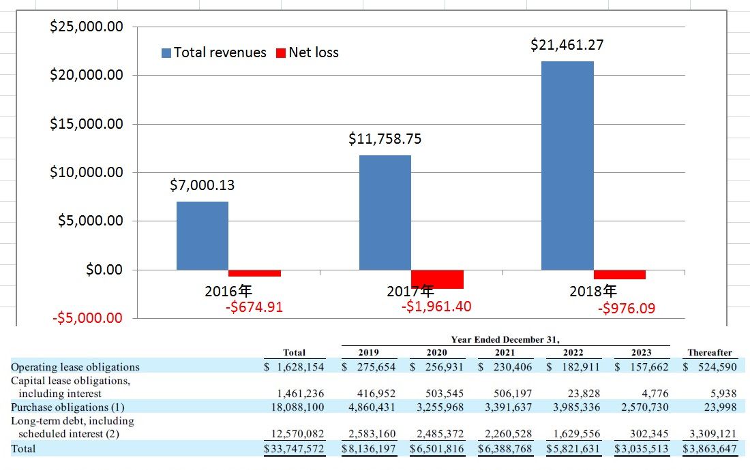Click the Year Ended December 31 heading
750x470 pixels.
tap(505, 339)
